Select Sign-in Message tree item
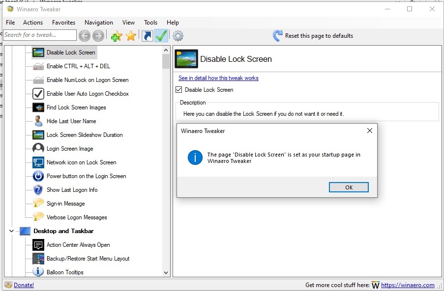 tap(66, 204)
